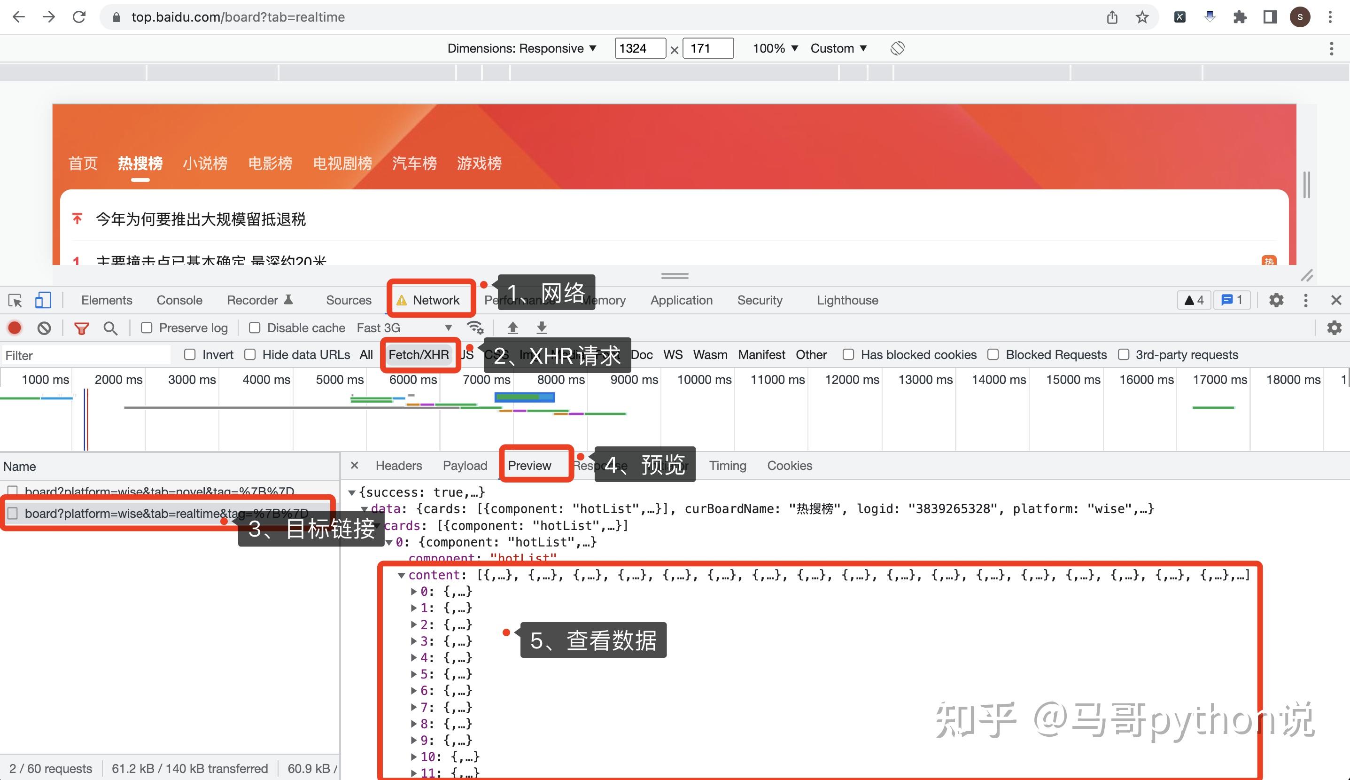Click the viewport width field 1324

640,48
